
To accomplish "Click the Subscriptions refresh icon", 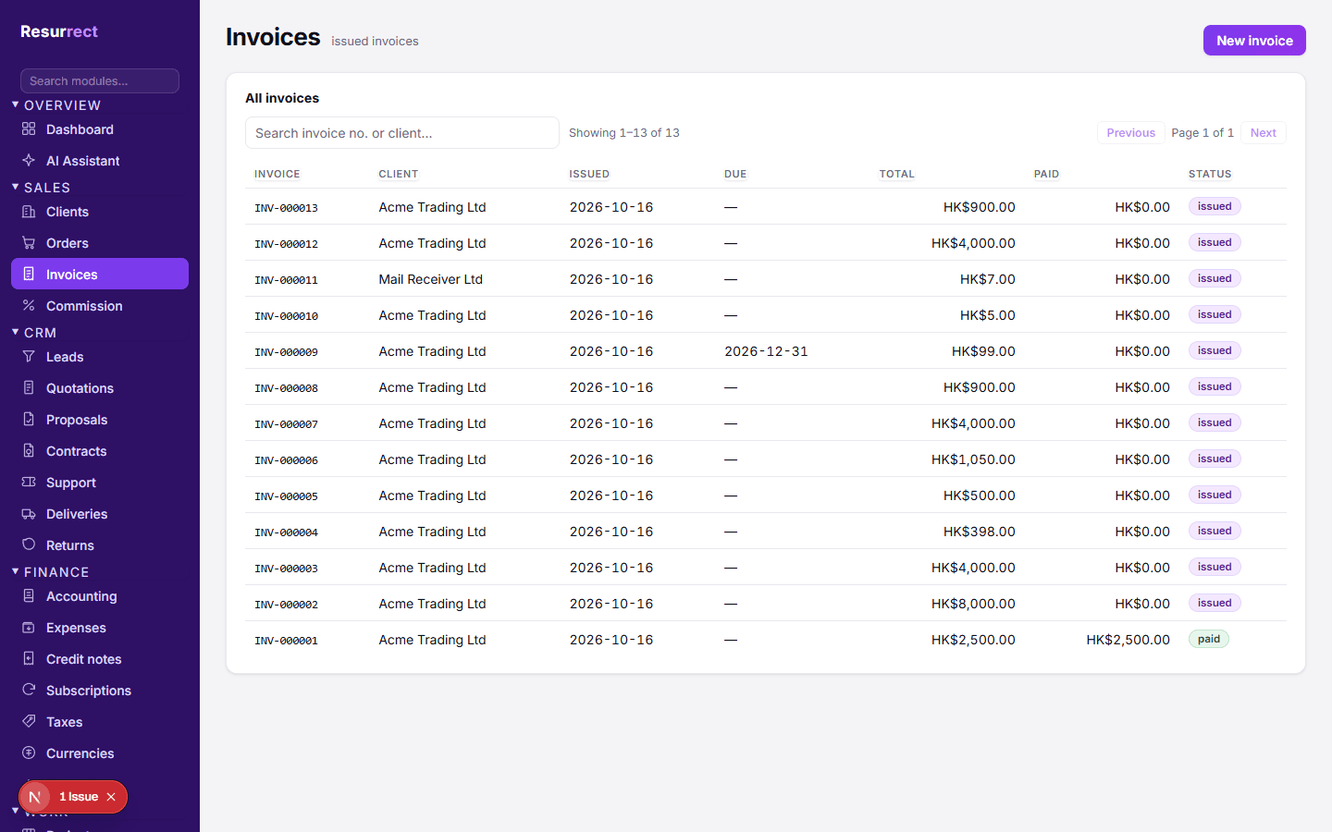I will (x=29, y=691).
